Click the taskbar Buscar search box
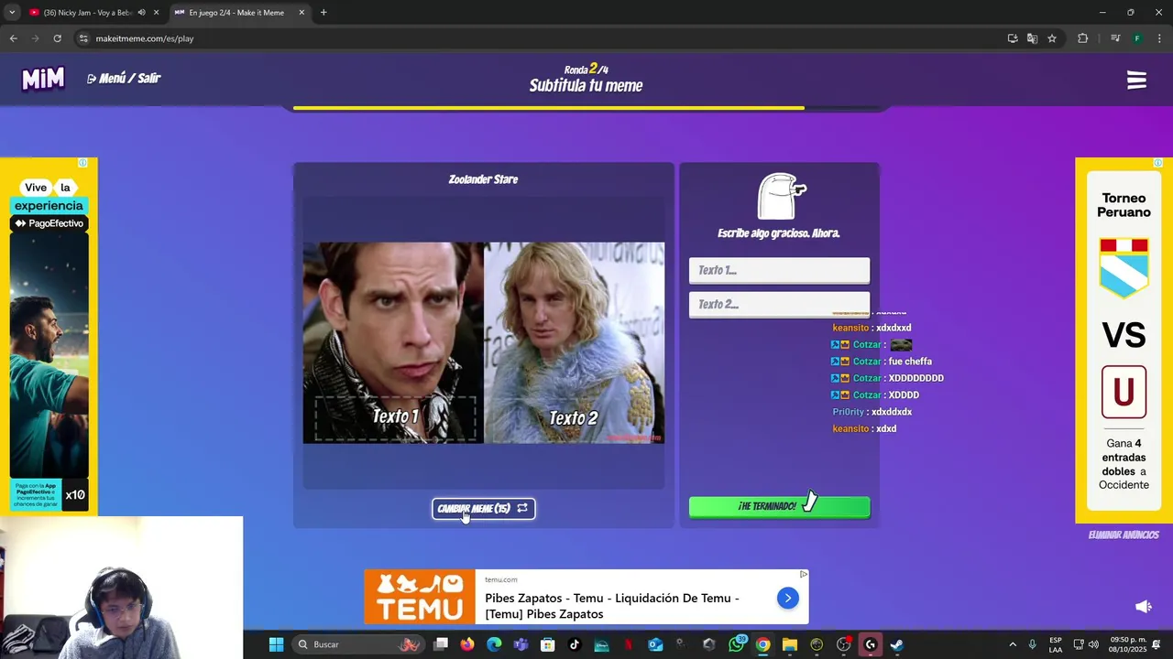 tap(359, 644)
